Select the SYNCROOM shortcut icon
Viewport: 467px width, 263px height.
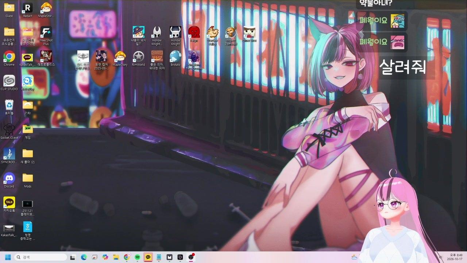(9, 156)
